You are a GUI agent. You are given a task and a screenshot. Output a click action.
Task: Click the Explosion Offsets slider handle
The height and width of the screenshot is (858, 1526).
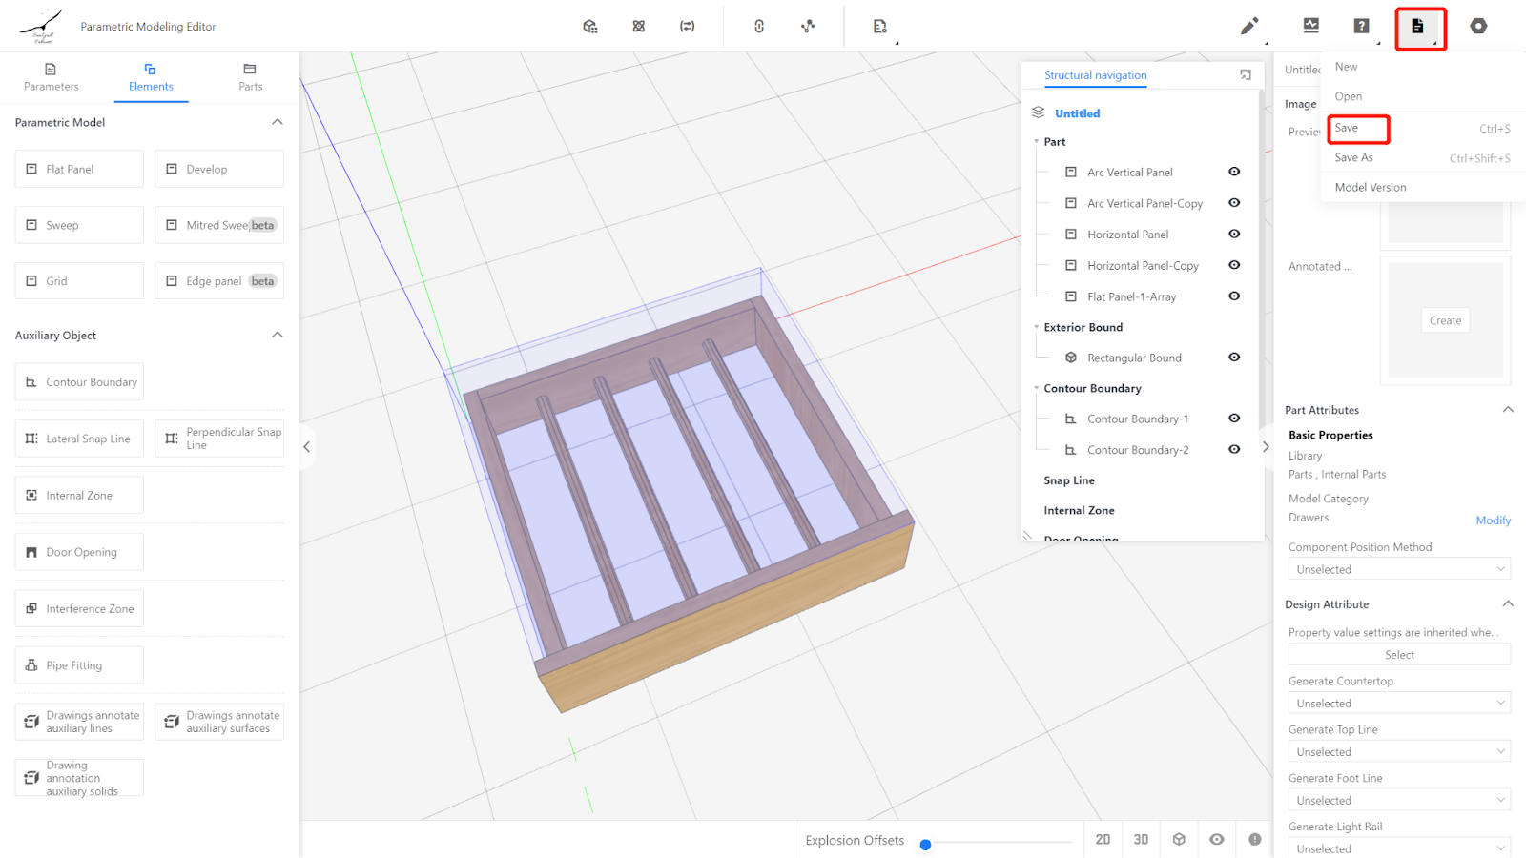(925, 844)
